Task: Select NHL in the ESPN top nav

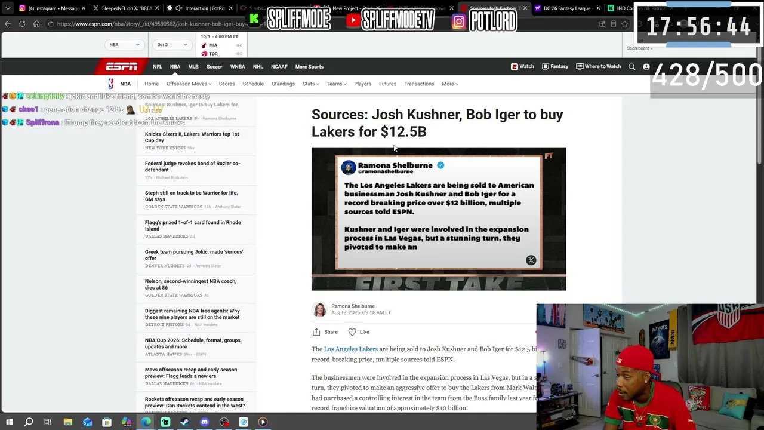Action: tap(258, 67)
